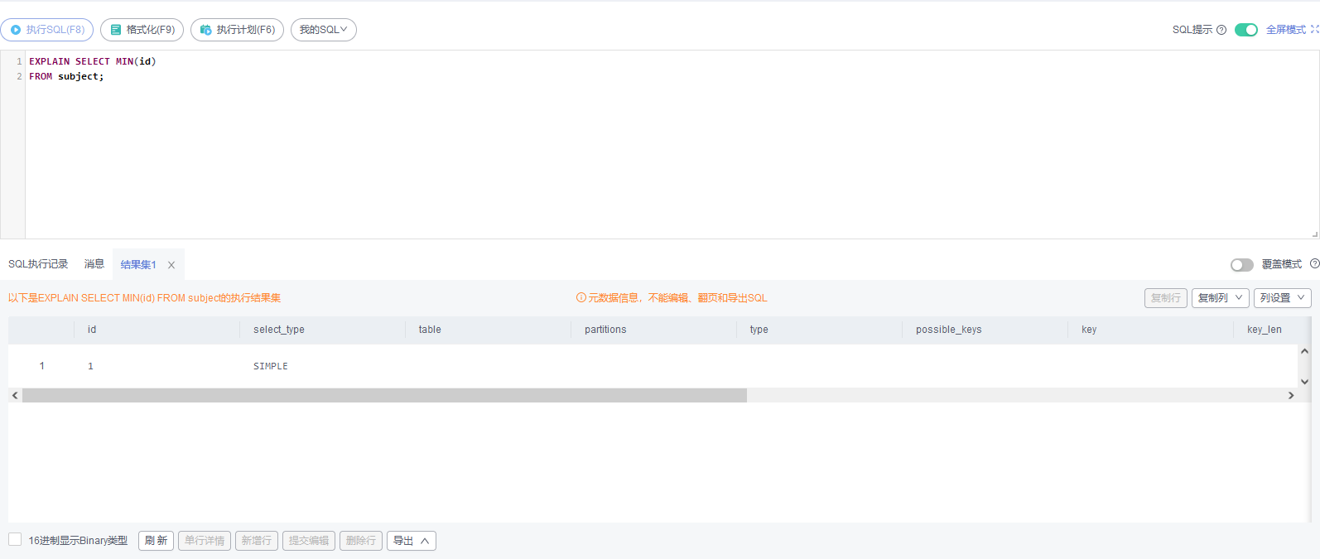Click the horizontal scrollbar thumb
The image size is (1320, 559).
click(384, 396)
